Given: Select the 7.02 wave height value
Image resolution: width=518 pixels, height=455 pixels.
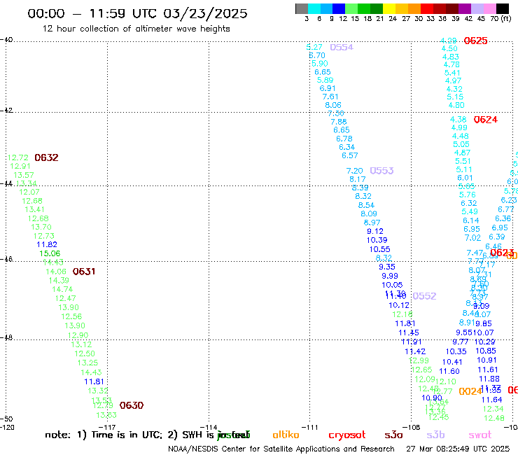Looking at the screenshot, I should pyautogui.click(x=472, y=238).
